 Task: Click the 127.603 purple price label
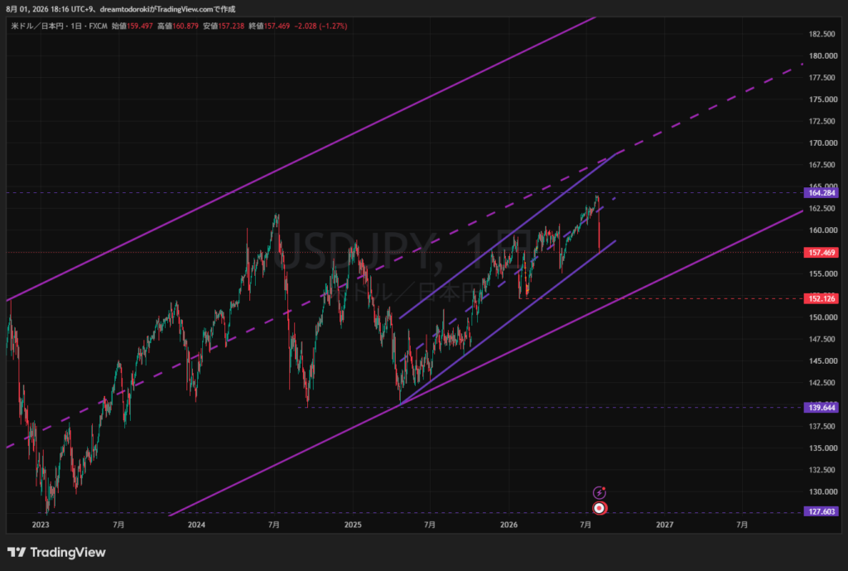[x=821, y=511]
